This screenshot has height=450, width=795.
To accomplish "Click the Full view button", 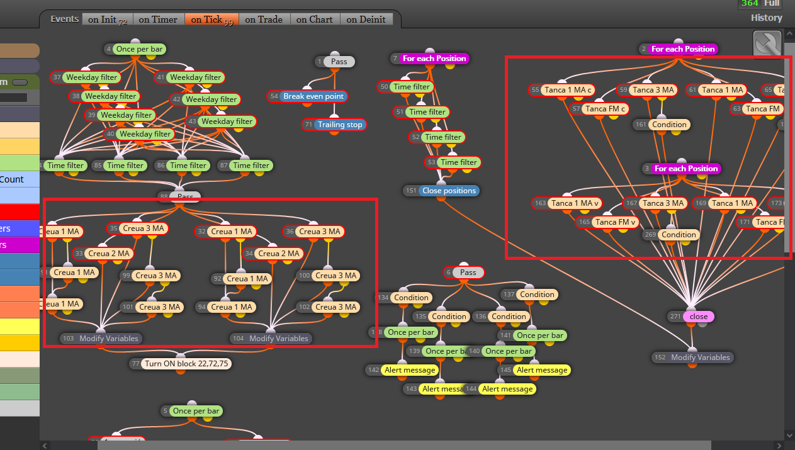I will [772, 3].
